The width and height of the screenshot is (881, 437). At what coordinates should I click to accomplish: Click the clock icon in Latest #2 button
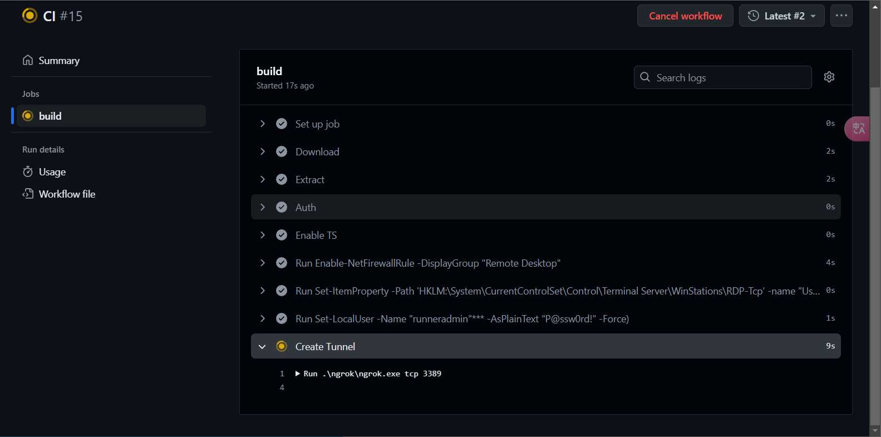(x=754, y=16)
